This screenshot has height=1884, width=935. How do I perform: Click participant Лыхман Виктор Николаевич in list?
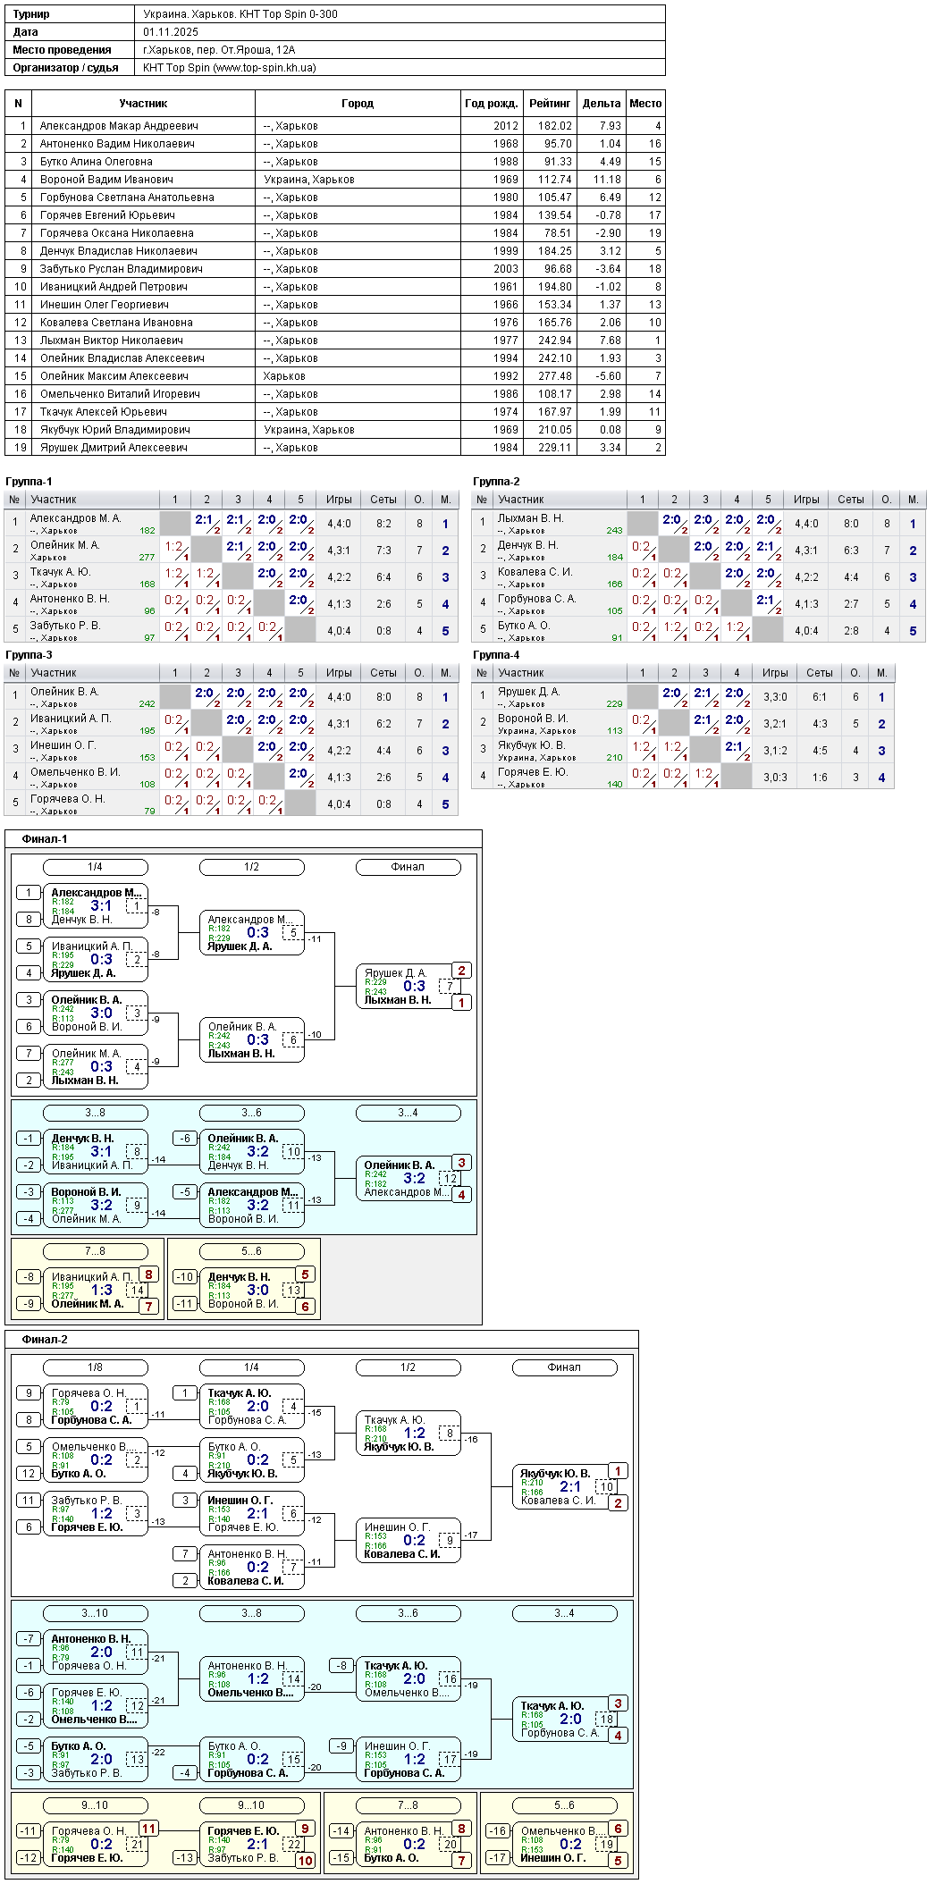pos(112,341)
